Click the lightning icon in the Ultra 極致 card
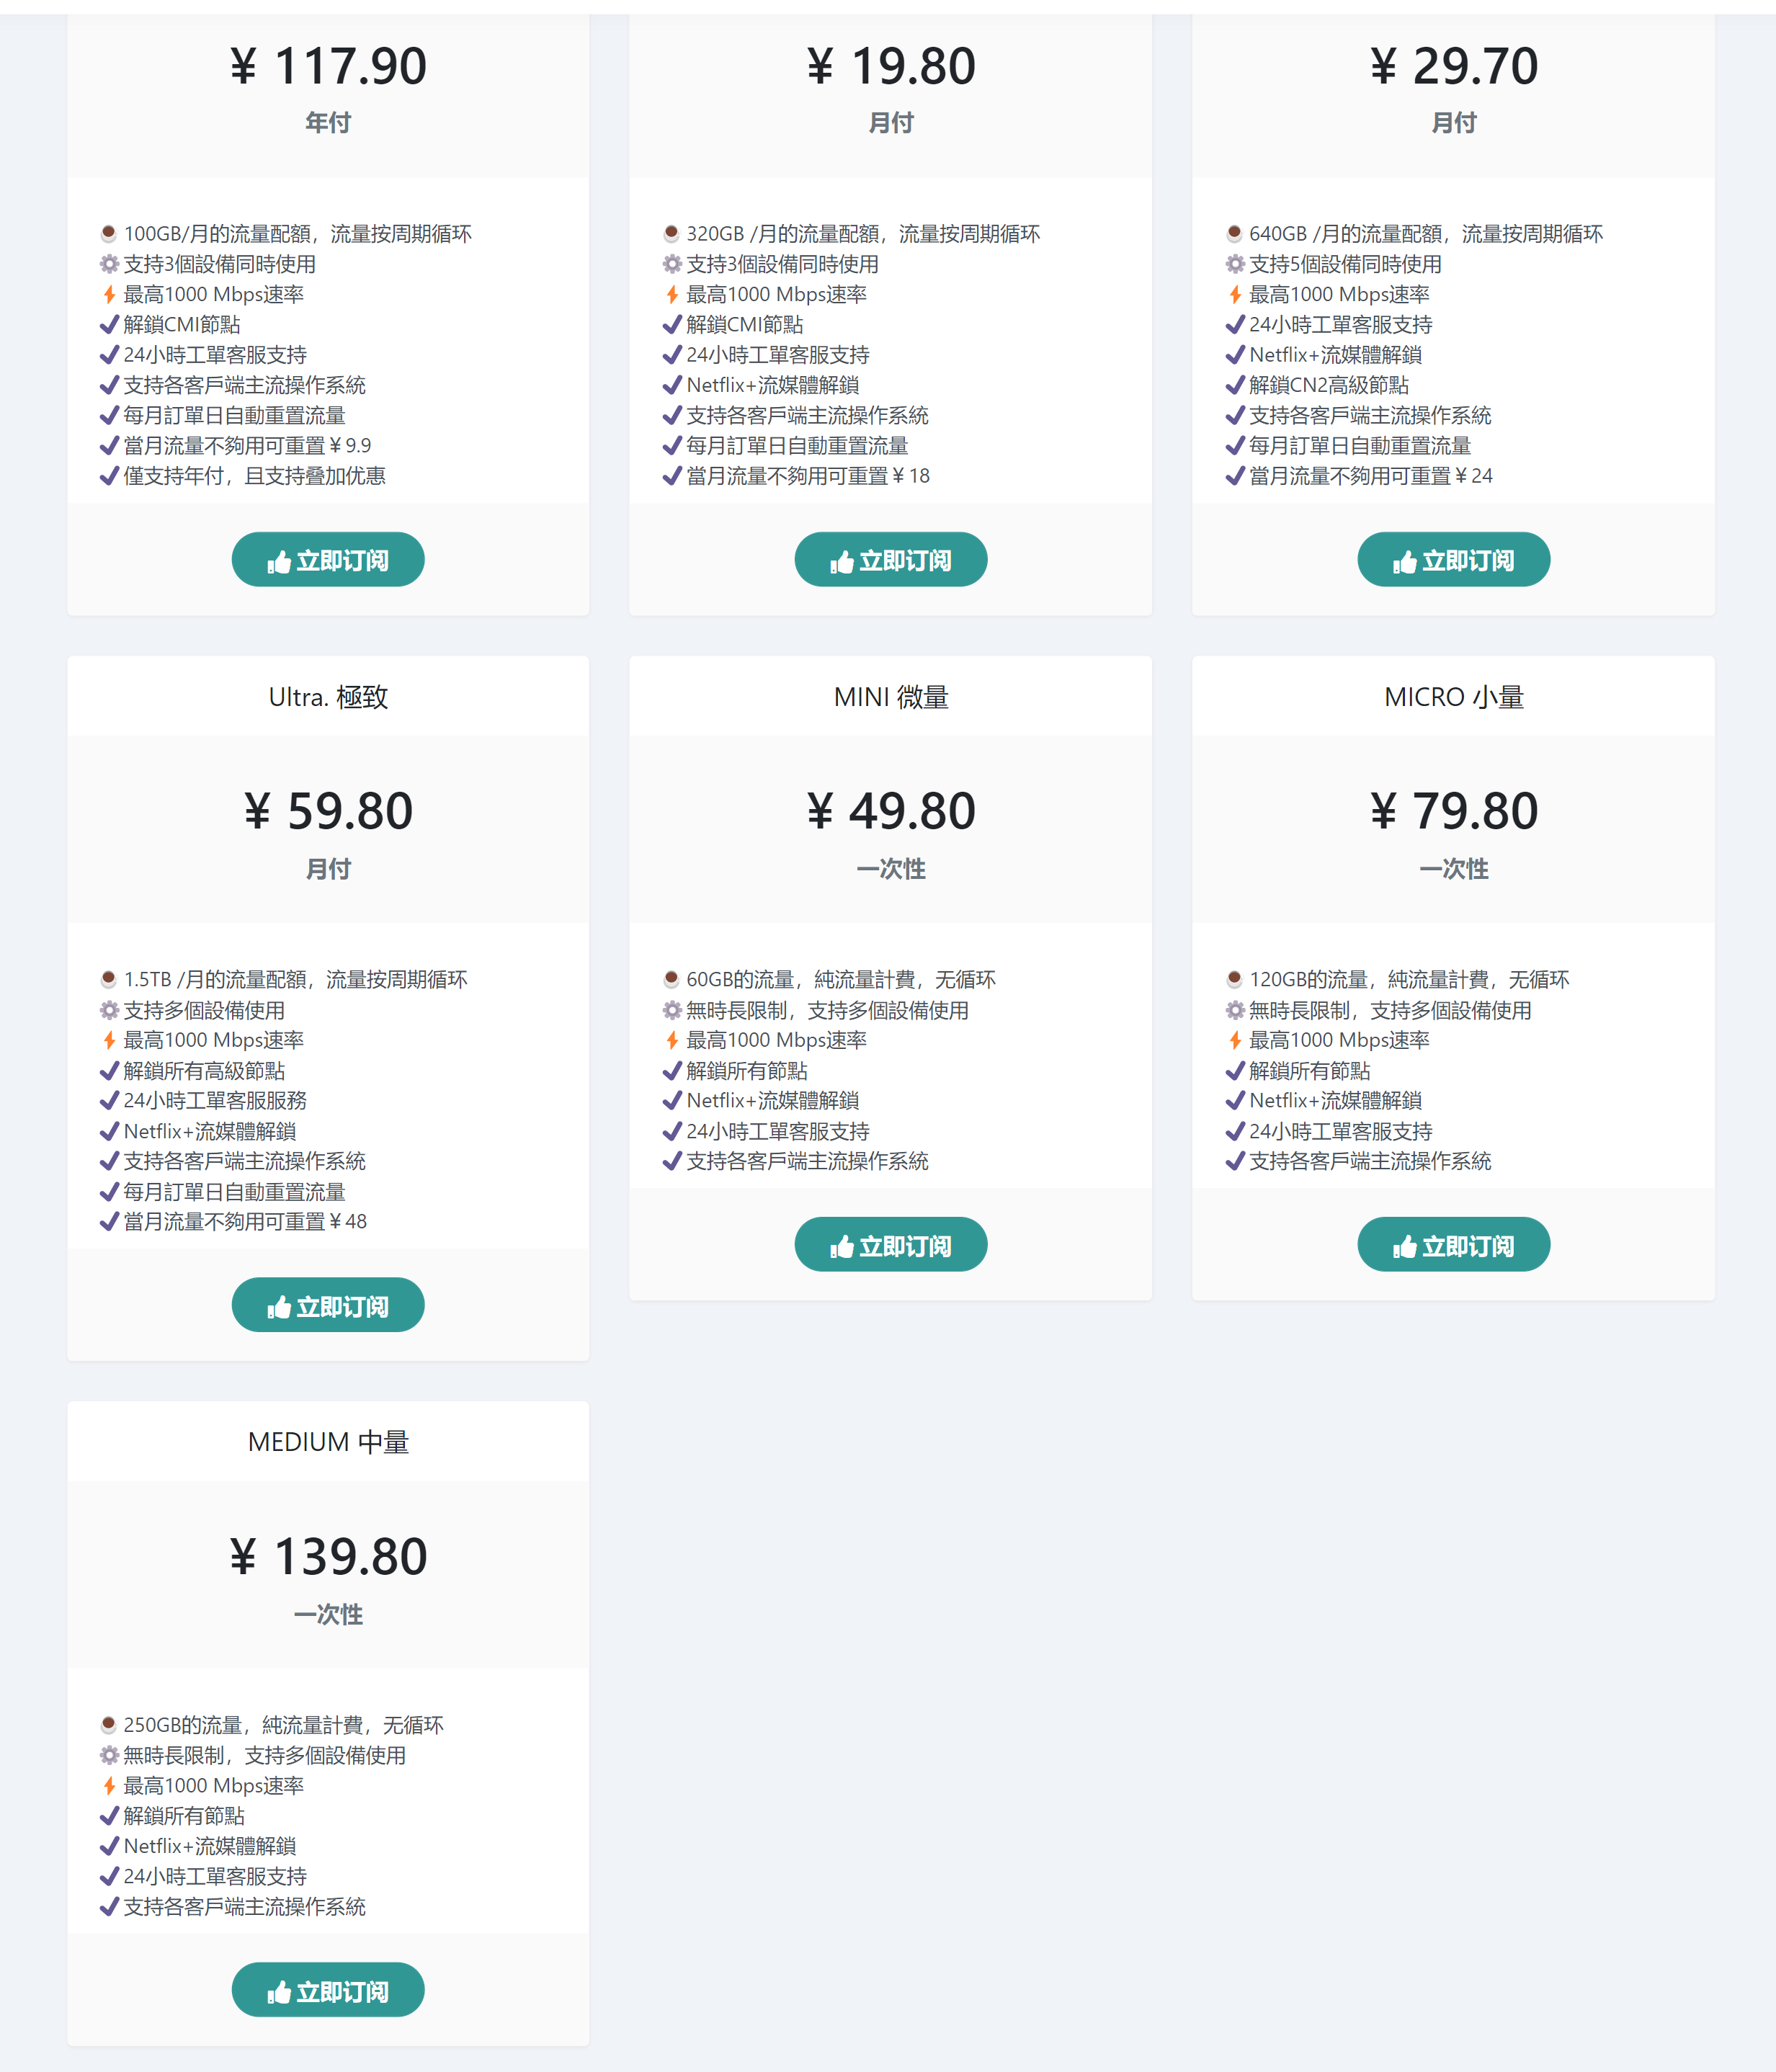The width and height of the screenshot is (1776, 2072). [x=109, y=1040]
